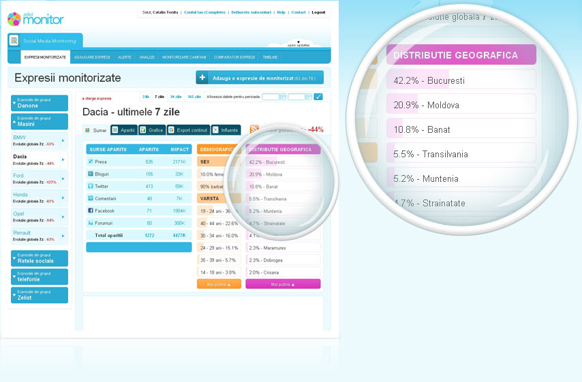Click the start date input field
Image resolution: width=582 pixels, height=382 pixels.
271,97
